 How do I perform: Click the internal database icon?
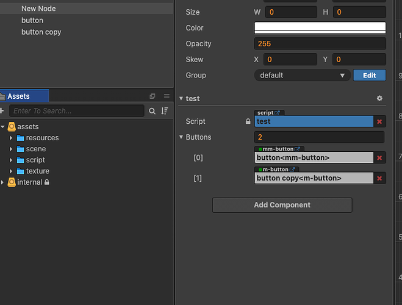tap(12, 182)
